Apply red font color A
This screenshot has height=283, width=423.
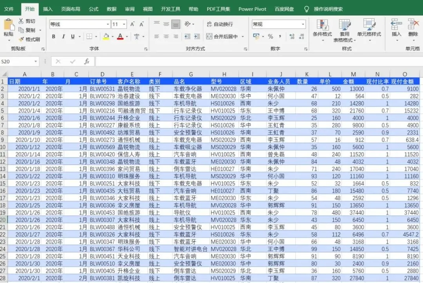tap(120, 36)
